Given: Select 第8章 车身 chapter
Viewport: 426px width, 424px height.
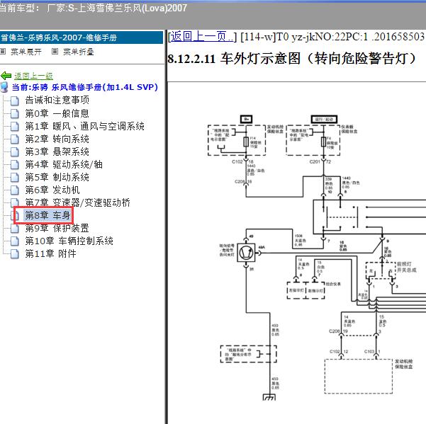Looking at the screenshot, I should pos(47,215).
